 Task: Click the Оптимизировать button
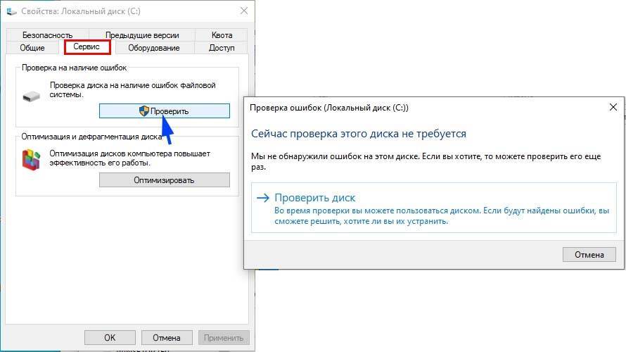[x=165, y=180]
